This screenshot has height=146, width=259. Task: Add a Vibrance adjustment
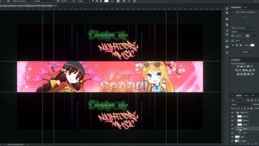[x=252, y=67]
